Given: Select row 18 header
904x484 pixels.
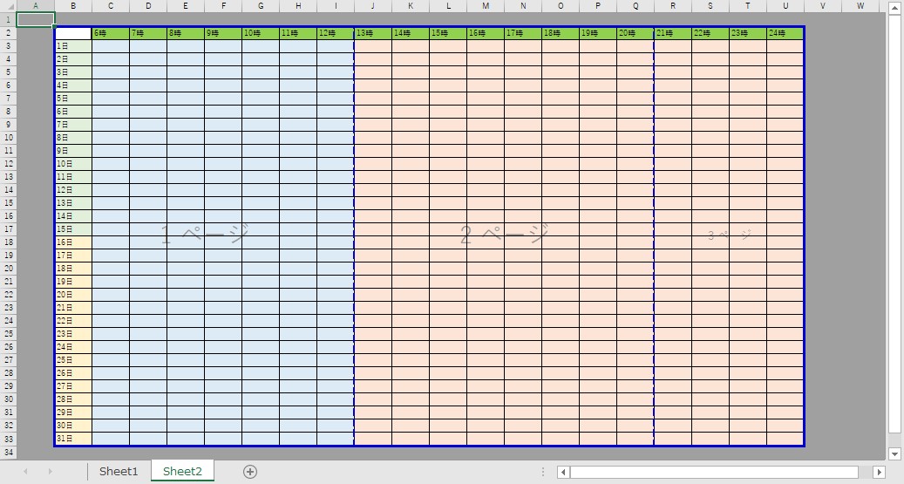Looking at the screenshot, I should point(8,242).
